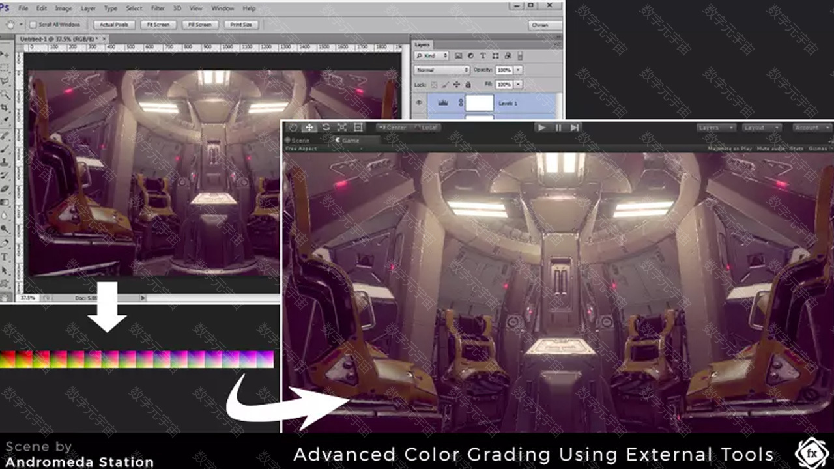Toggle lock transparent pixels in Layers panel
The image size is (834, 469).
tap(434, 85)
